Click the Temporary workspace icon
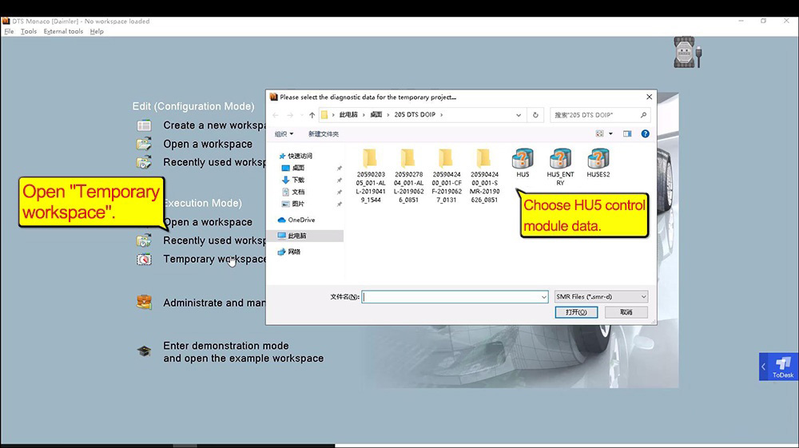This screenshot has width=799, height=448. point(144,259)
